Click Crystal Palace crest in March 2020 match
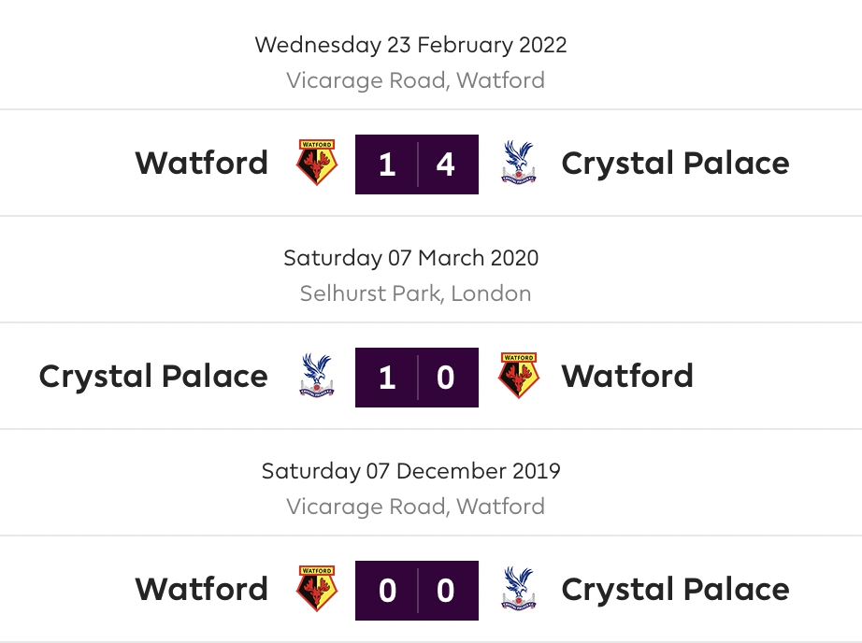Screen dimensions: 862x643 point(317,376)
